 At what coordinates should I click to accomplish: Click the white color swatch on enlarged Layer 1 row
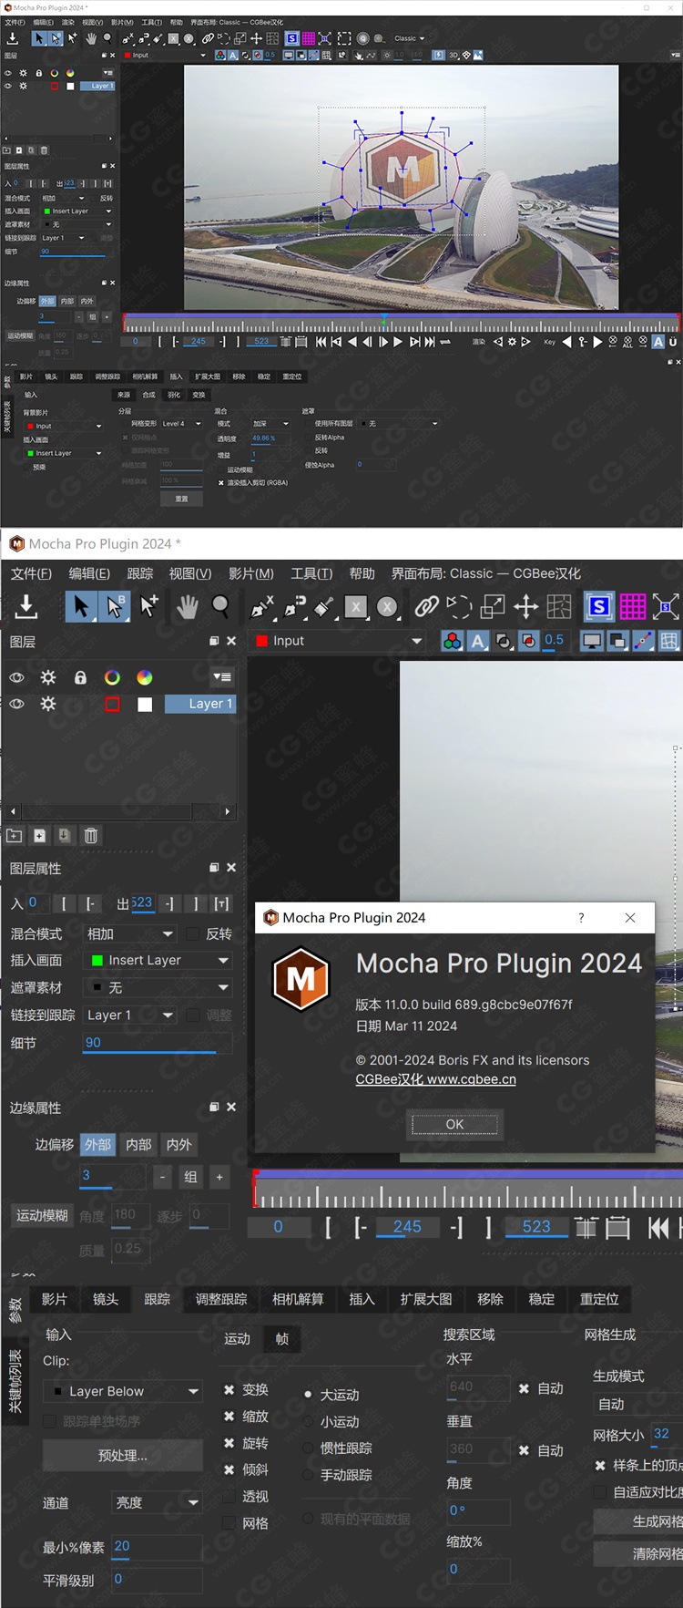click(145, 704)
